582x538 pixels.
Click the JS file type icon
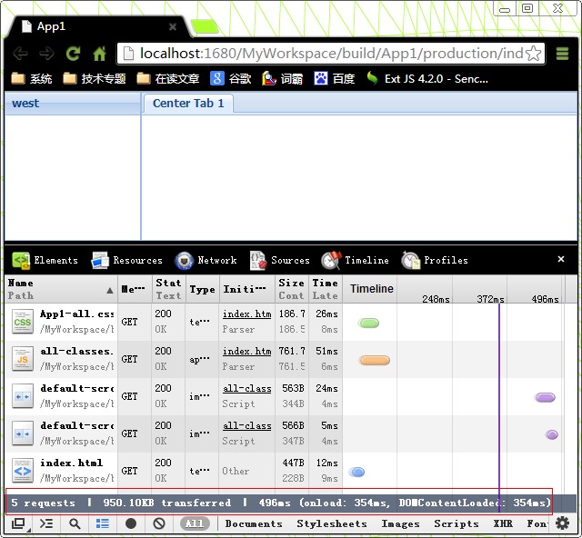22,359
